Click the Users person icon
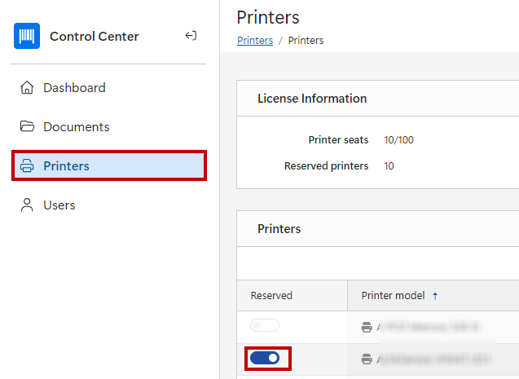519x379 pixels. tap(27, 205)
